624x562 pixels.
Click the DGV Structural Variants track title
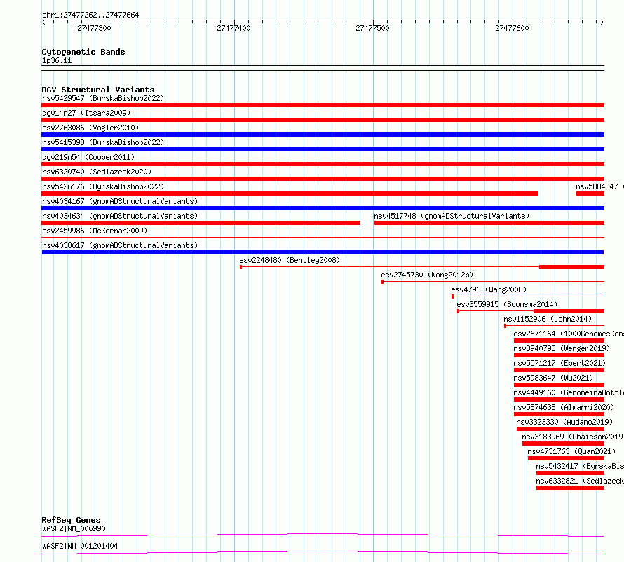98,90
